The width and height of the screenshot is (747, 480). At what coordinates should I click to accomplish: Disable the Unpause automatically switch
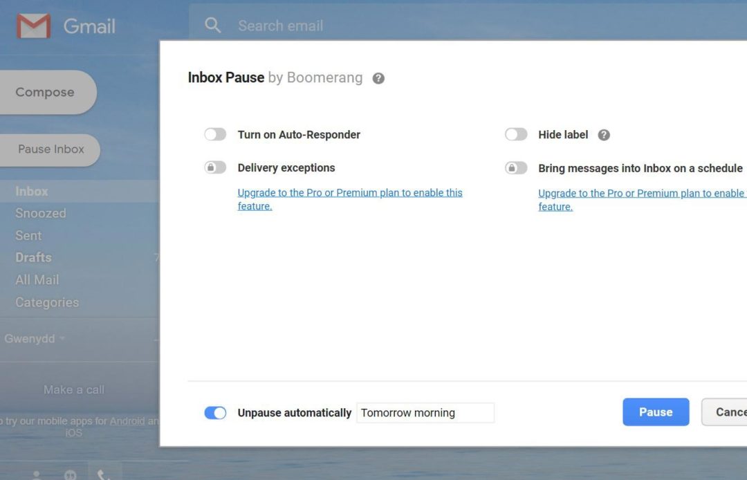coord(215,413)
